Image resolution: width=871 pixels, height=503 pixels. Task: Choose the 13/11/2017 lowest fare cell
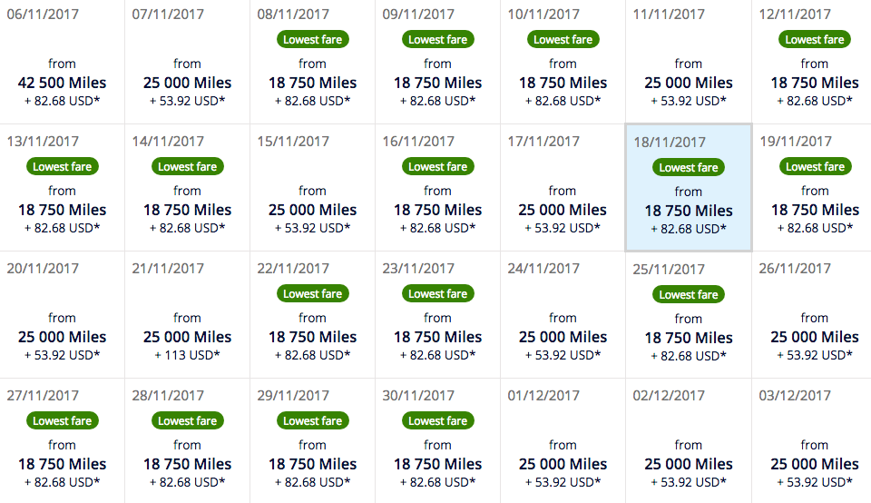[x=62, y=195]
